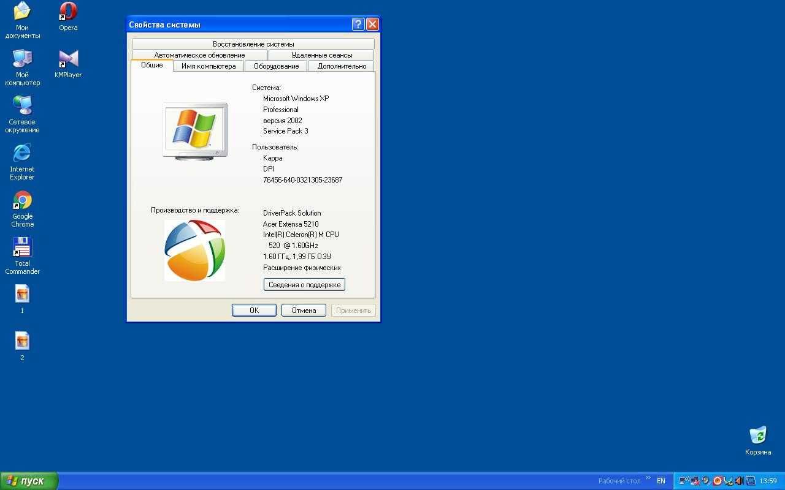Confirm with the OK button
The height and width of the screenshot is (490, 785).
pyautogui.click(x=254, y=311)
